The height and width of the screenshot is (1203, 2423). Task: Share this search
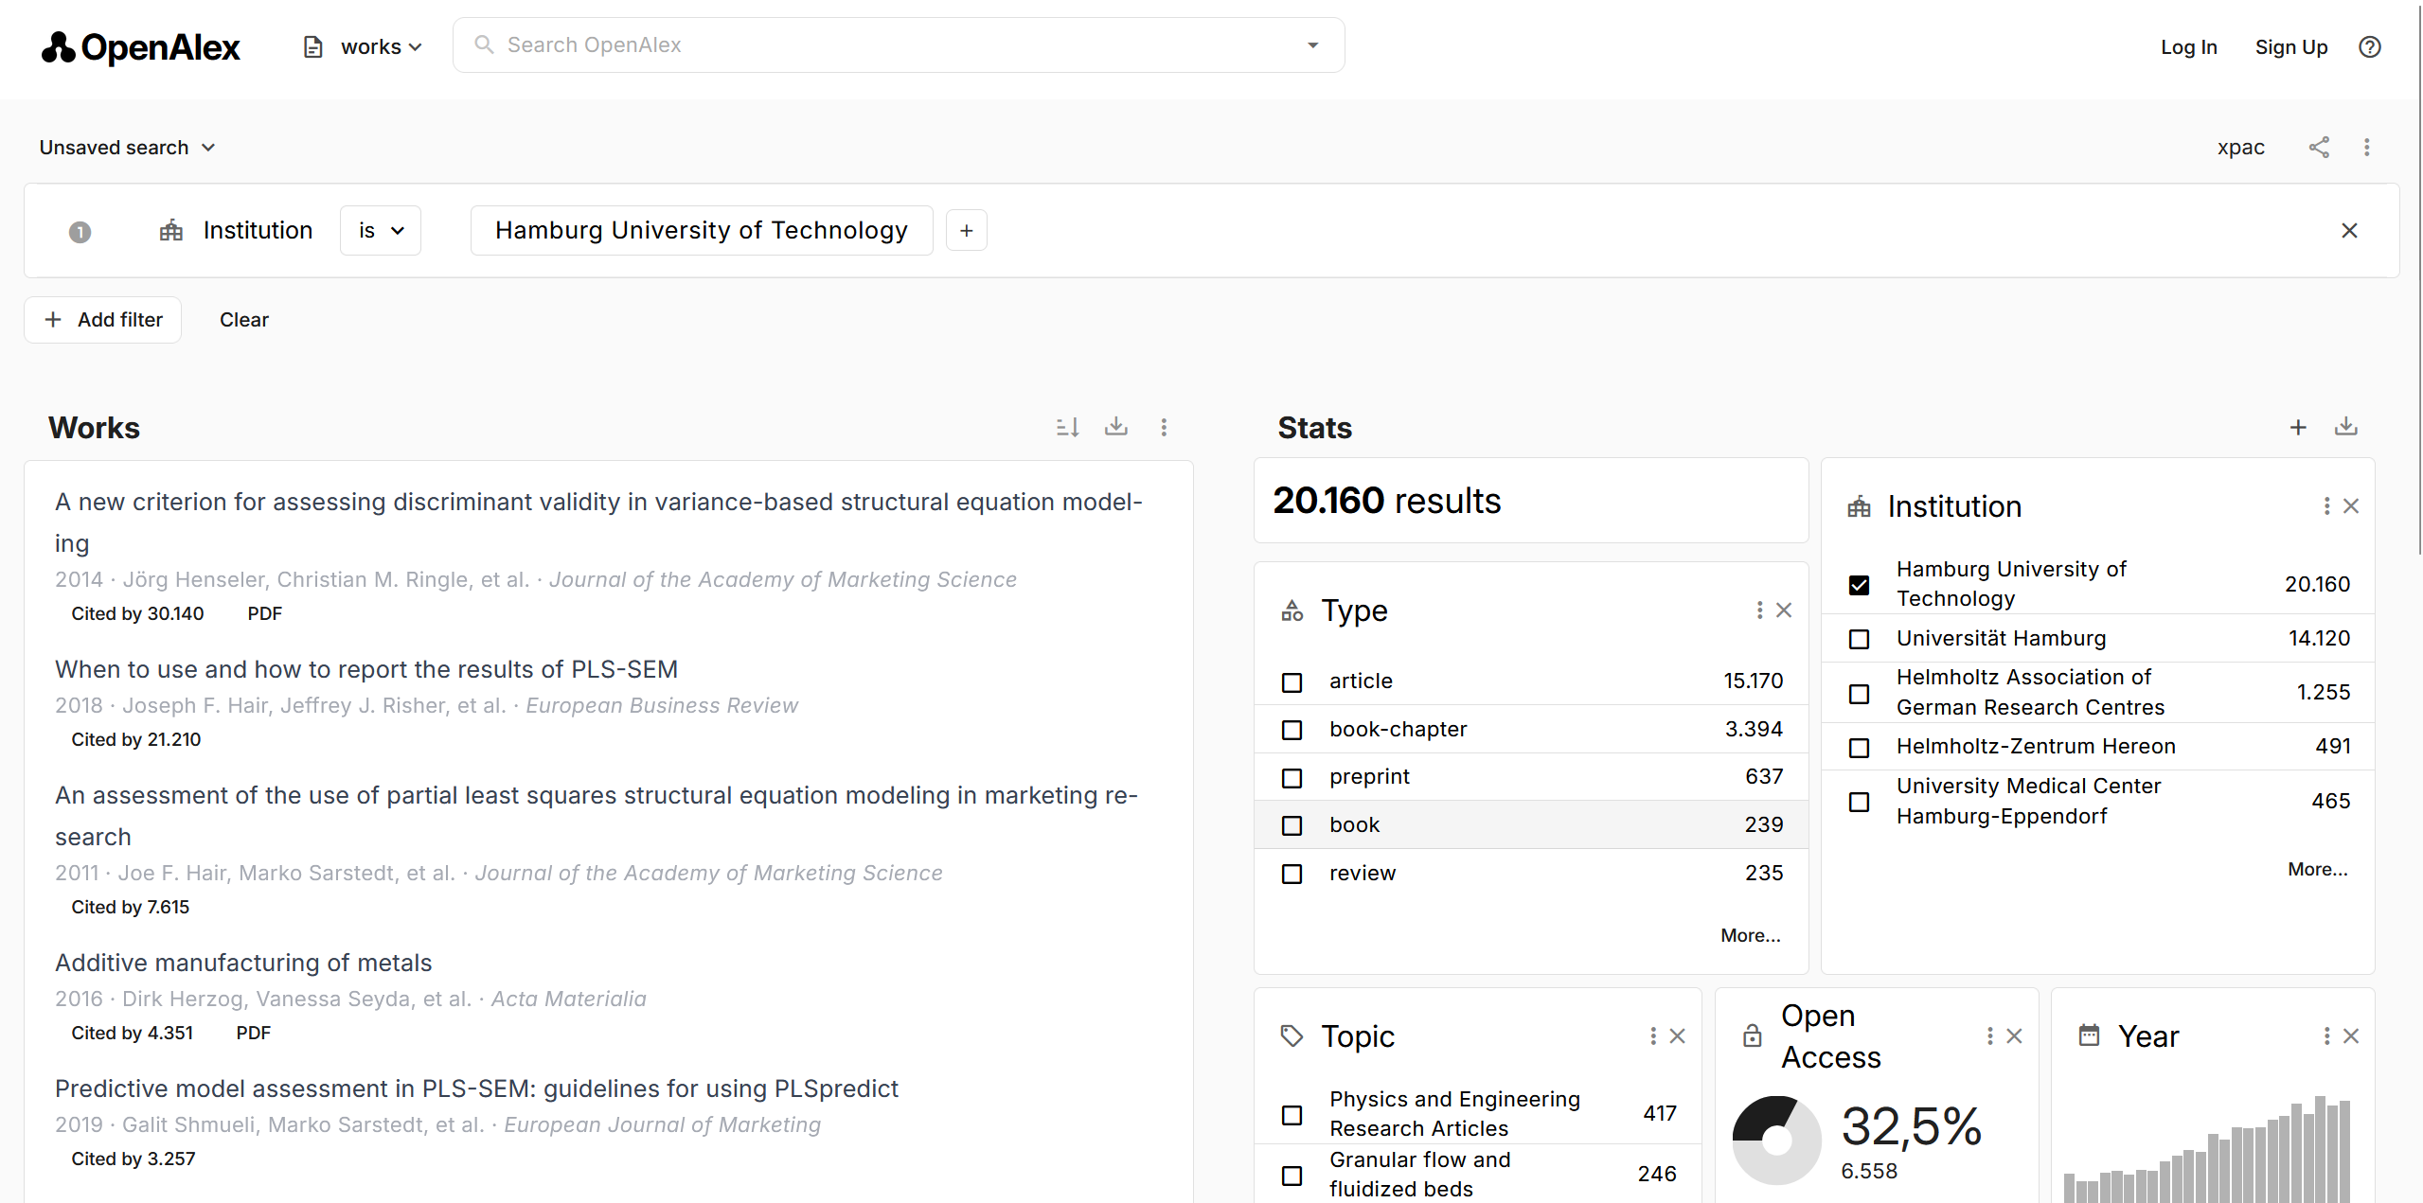point(2318,147)
